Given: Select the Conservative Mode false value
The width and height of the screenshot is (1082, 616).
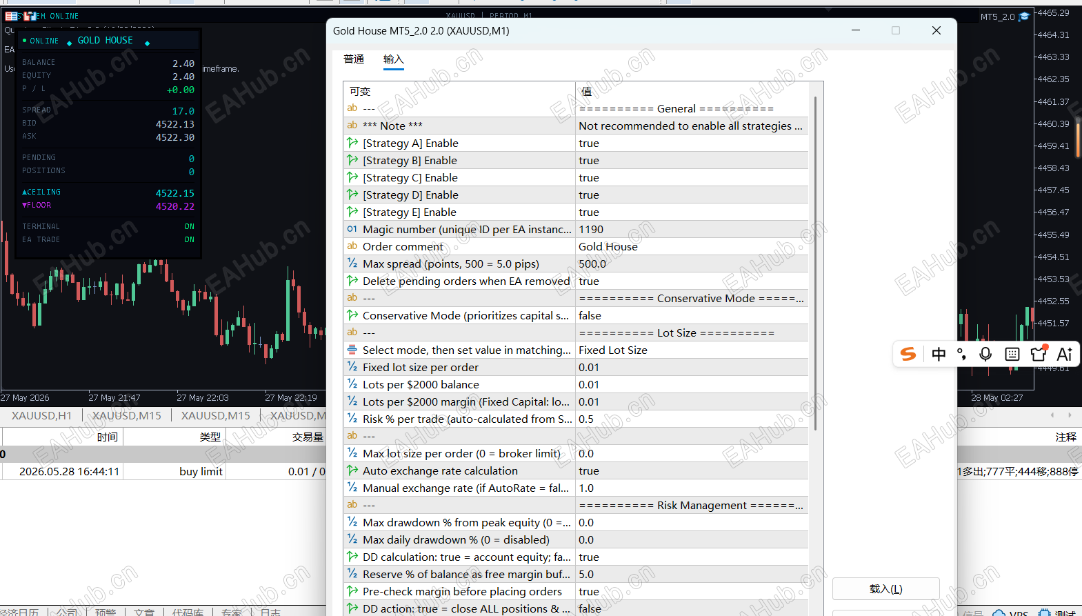Looking at the screenshot, I should pos(692,315).
